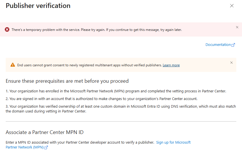Close the Publisher verification panel
Image resolution: width=242 pixels, height=151 pixels.
pos(232,6)
